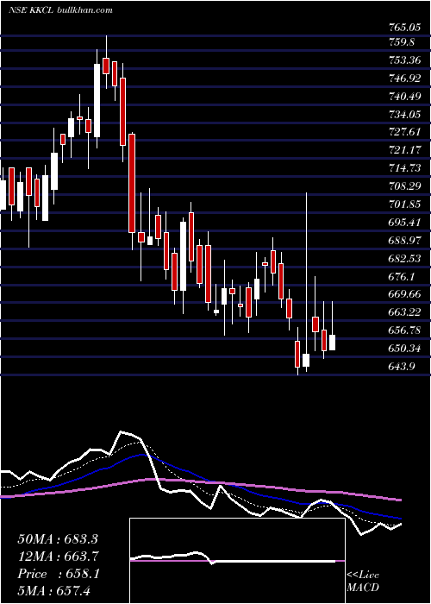Click the 721.17 price axis label

(x=404, y=150)
